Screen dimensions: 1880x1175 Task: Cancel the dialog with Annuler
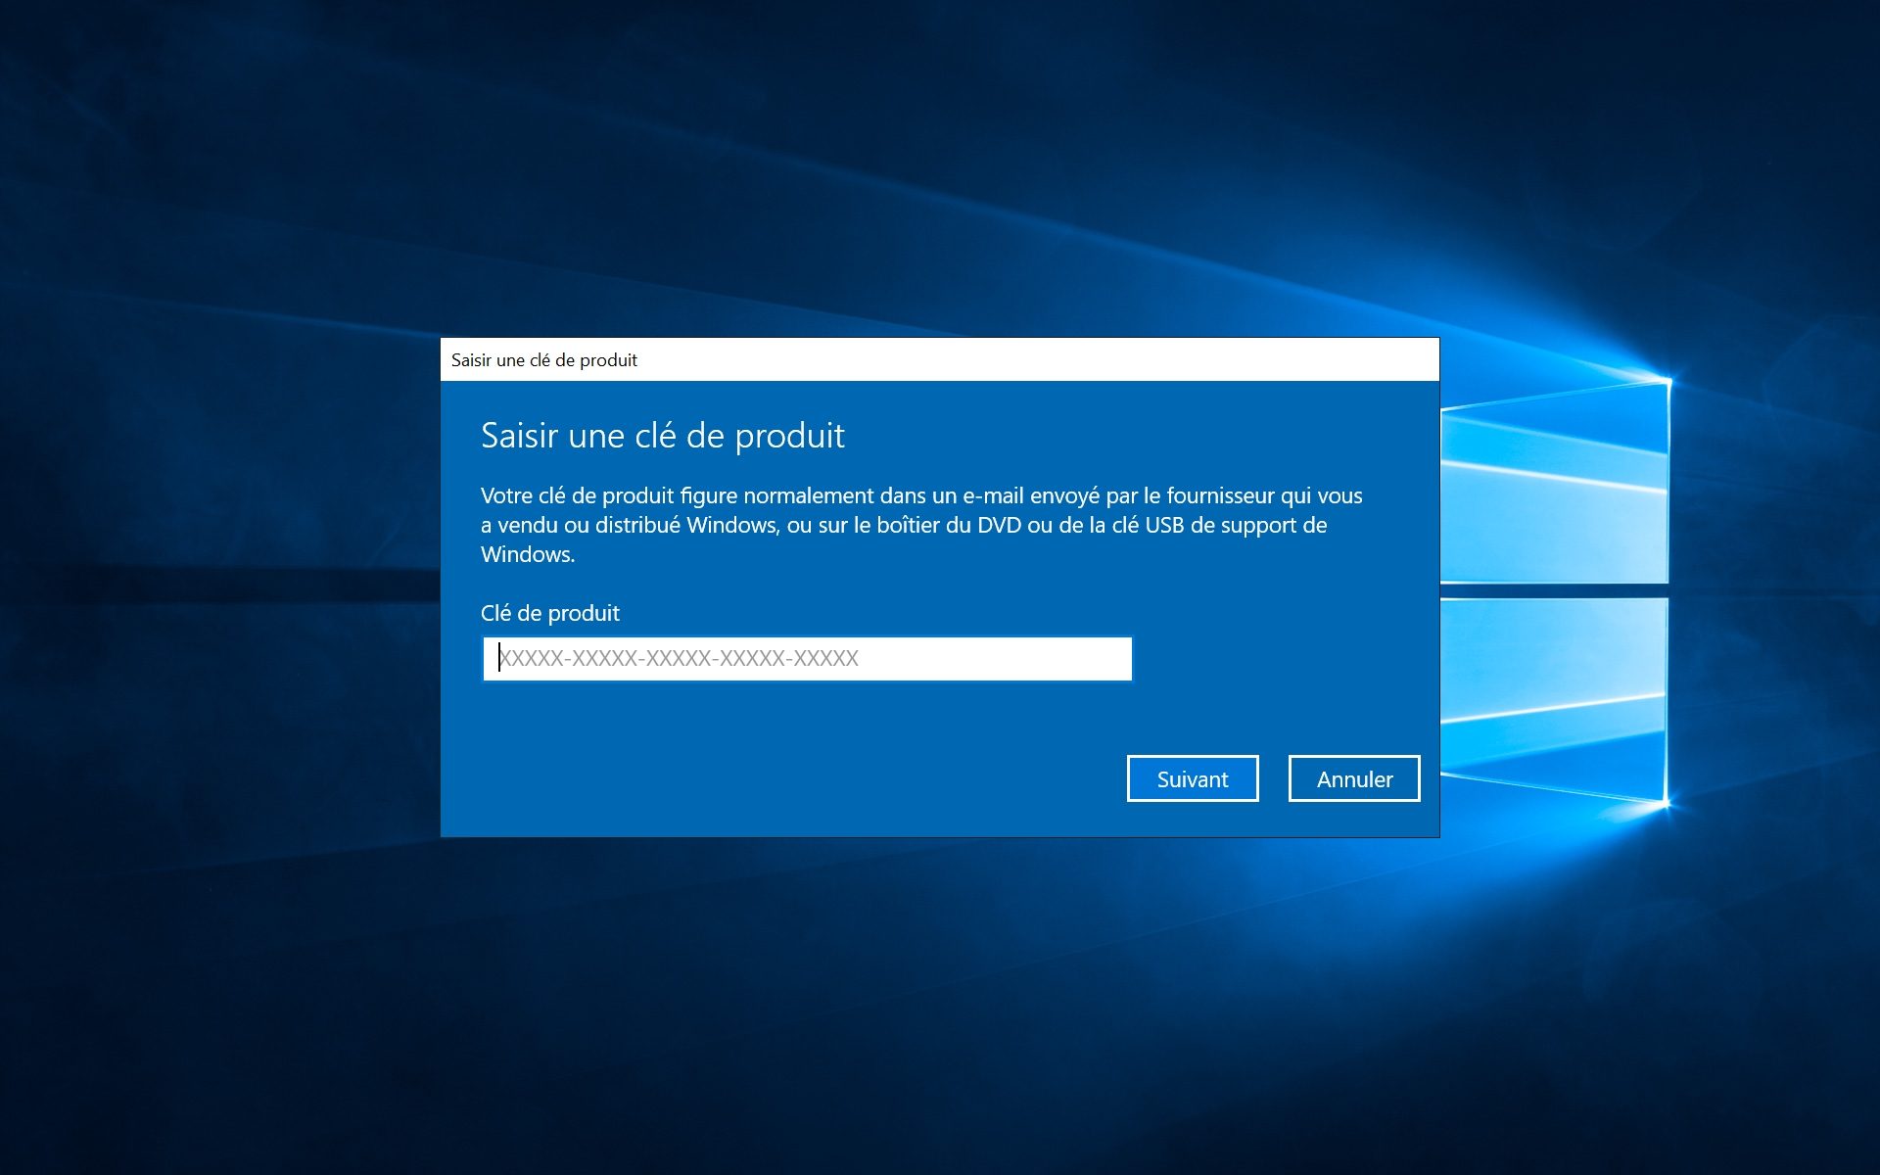1354,778
